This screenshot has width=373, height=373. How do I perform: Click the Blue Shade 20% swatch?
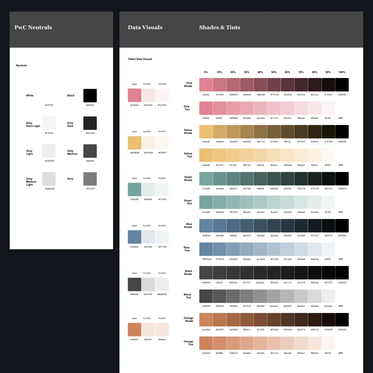click(x=233, y=226)
